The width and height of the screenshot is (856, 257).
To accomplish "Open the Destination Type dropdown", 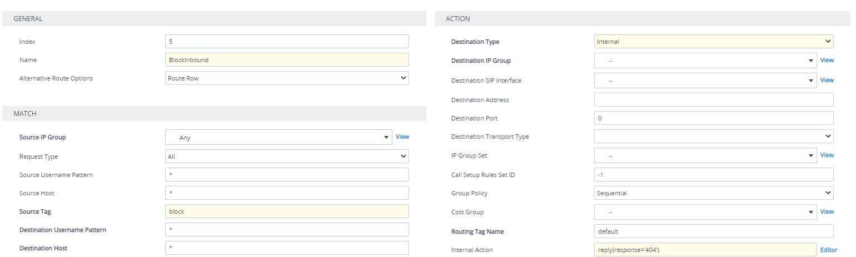I will (713, 42).
